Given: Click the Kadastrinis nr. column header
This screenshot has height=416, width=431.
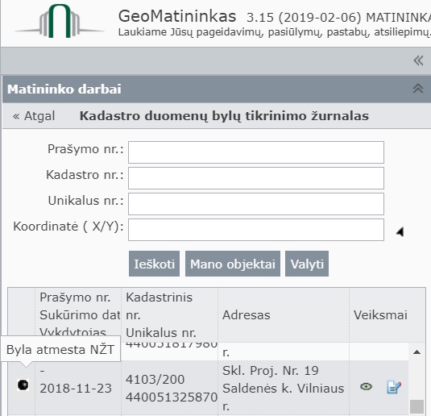Looking at the screenshot, I should [x=169, y=315].
